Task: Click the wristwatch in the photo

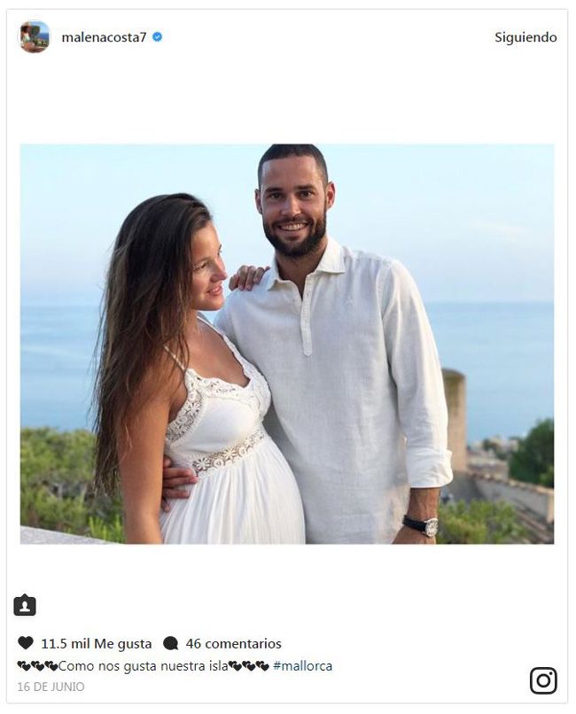Action: point(421,525)
